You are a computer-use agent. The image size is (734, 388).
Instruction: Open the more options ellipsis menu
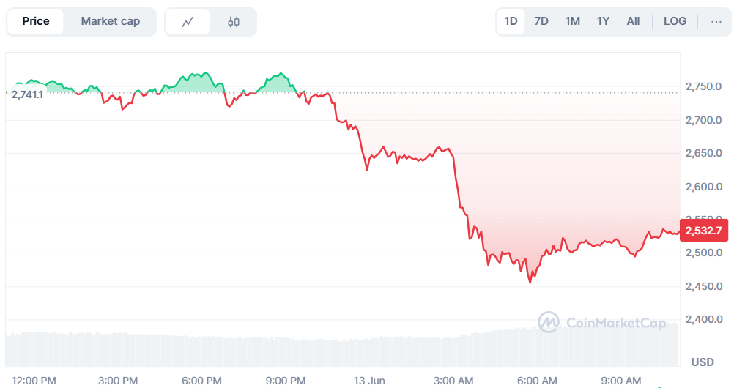point(716,21)
